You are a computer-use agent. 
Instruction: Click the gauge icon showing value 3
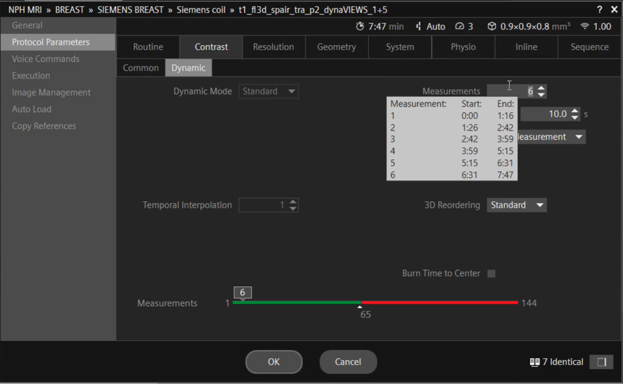coord(459,27)
